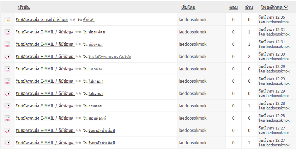
Task: Open the ใครไม่ใช่พวกเราเราไม่ให้ดู board link
Action: [110, 57]
